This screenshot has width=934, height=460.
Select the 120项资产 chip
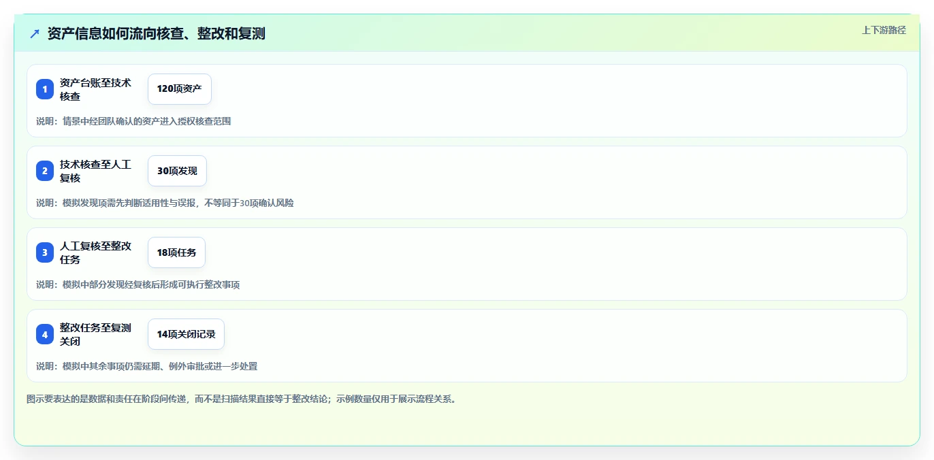180,89
